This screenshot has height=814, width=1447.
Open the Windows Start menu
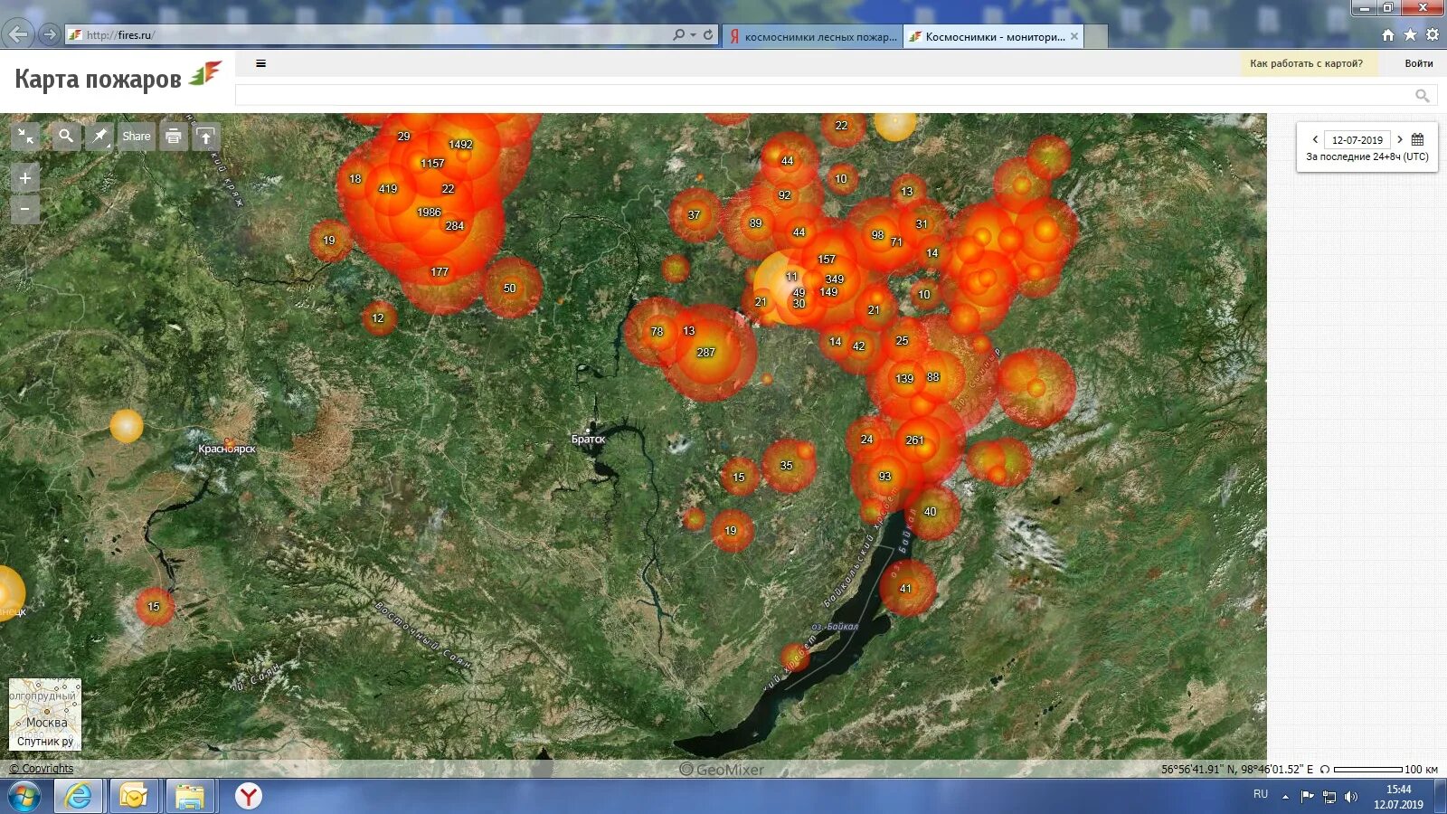point(24,797)
